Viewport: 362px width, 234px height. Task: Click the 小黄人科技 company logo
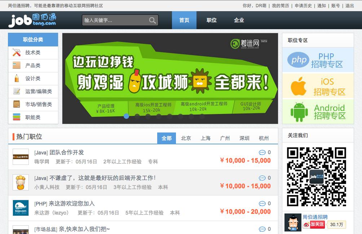(x=21, y=183)
